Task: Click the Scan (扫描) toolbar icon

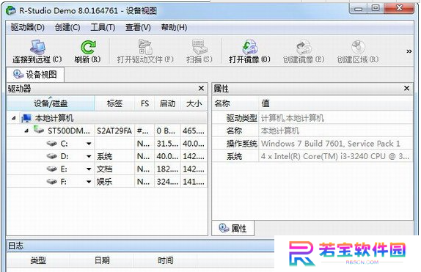Action: coord(199,47)
